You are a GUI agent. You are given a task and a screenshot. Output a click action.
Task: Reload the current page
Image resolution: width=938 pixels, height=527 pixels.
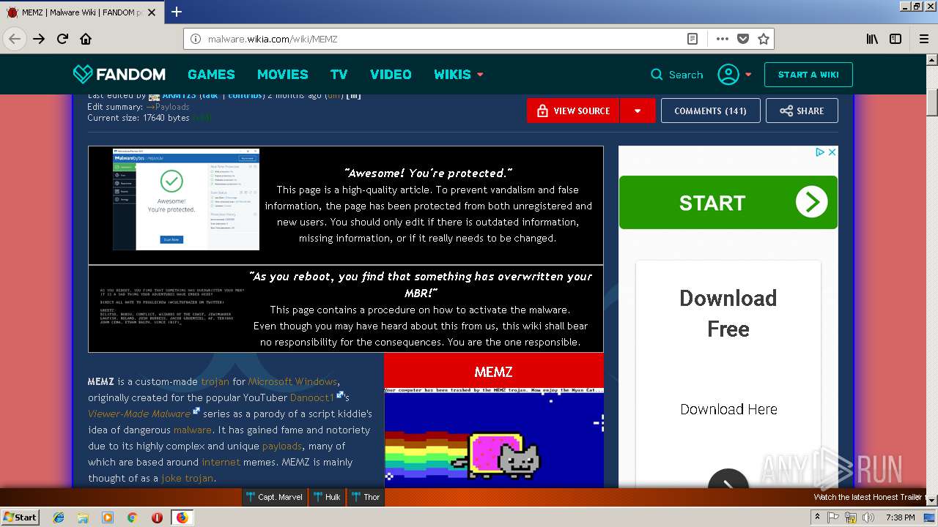coord(62,39)
